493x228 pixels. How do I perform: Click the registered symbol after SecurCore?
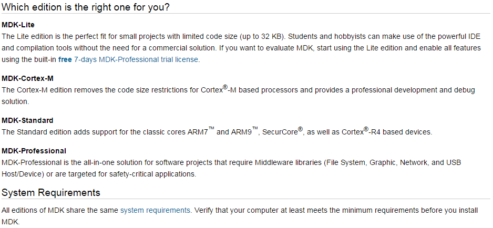tap(300, 129)
